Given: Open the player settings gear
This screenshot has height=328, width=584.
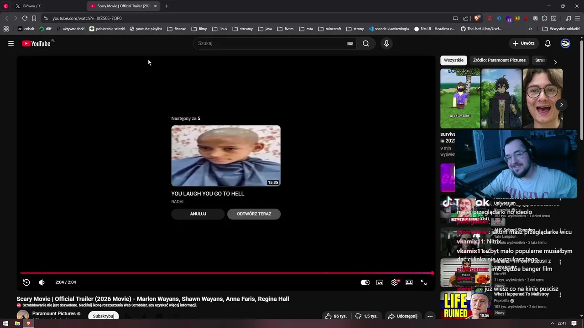Looking at the screenshot, I should click(395, 282).
